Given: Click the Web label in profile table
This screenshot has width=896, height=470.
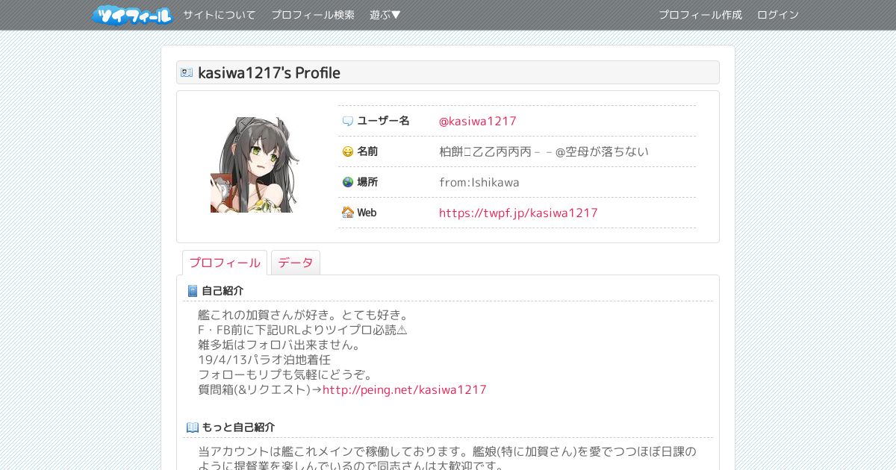Looking at the screenshot, I should (367, 213).
